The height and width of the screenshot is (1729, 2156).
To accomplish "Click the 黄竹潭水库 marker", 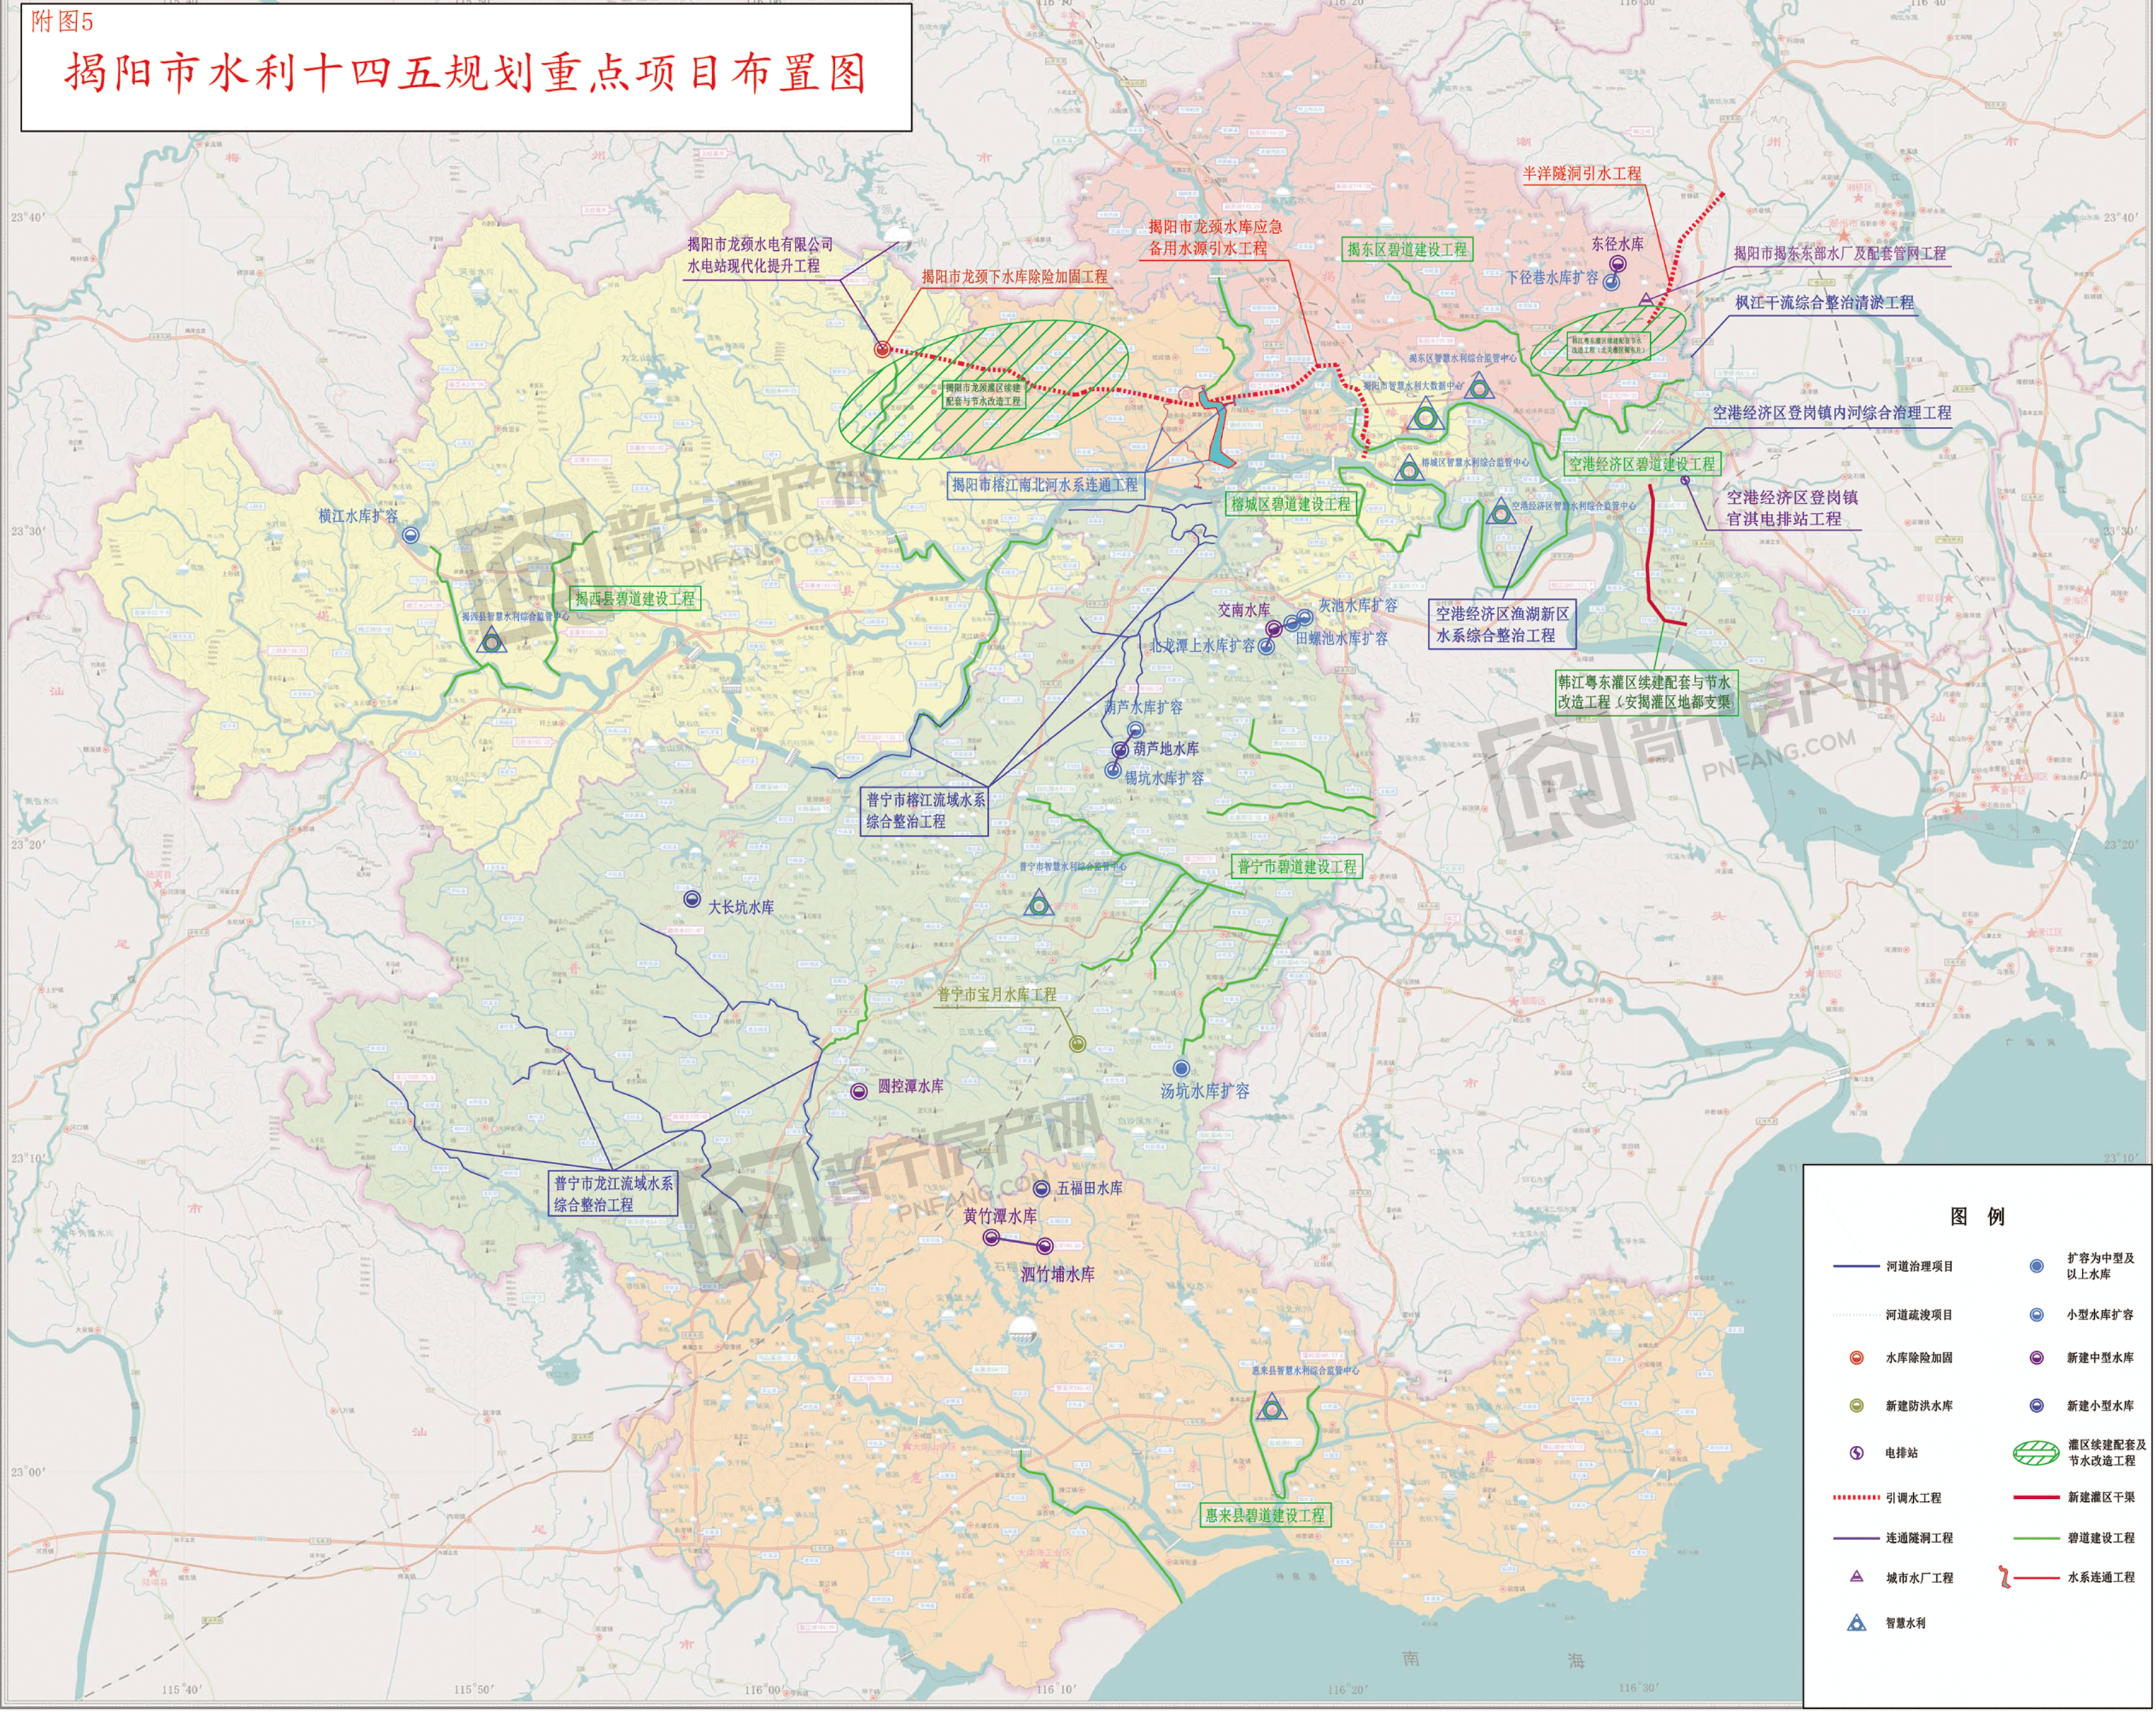I will tap(992, 1238).
